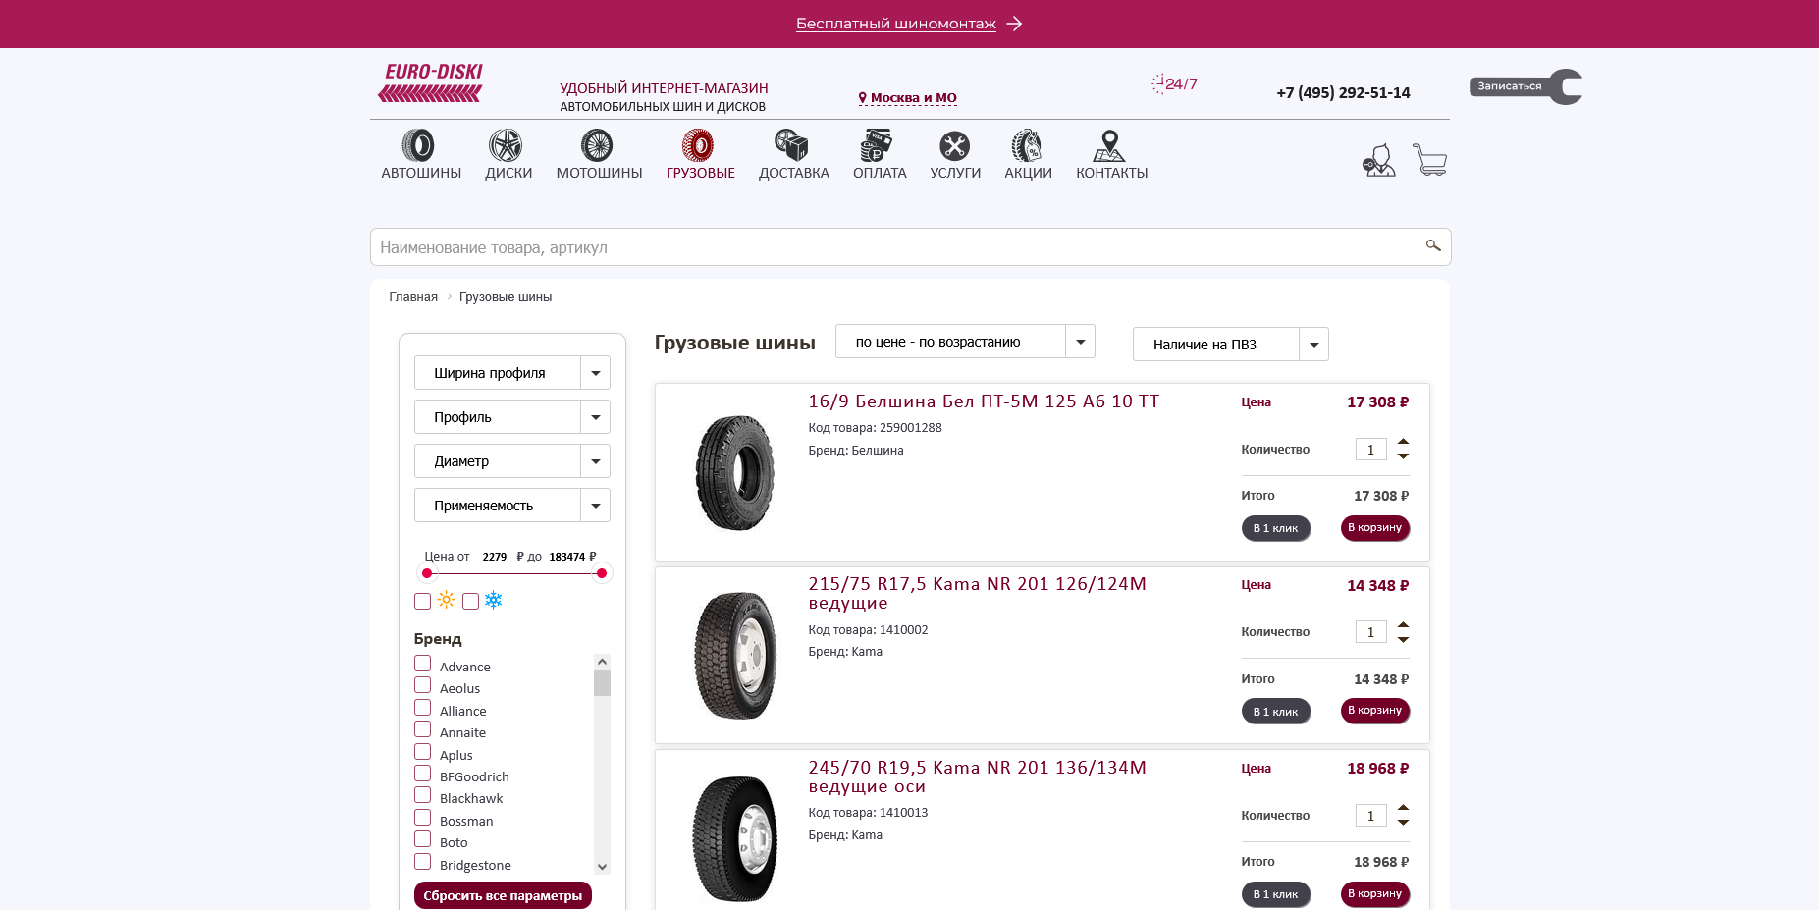
Task: Decrease quantity for Белшина Бел ПТ-5М
Action: [x=1404, y=455]
